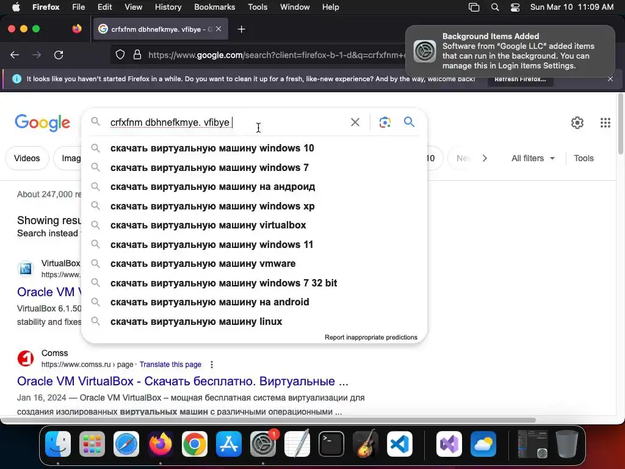625x469 pixels.
Task: Dismiss the refresh Firefox notification bar
Action: click(610, 79)
